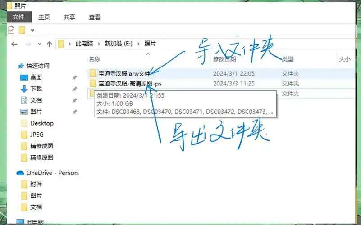The width and height of the screenshot is (361, 225).
Task: Click the Properties icon in quick access toolbar
Action: (x=12, y=30)
